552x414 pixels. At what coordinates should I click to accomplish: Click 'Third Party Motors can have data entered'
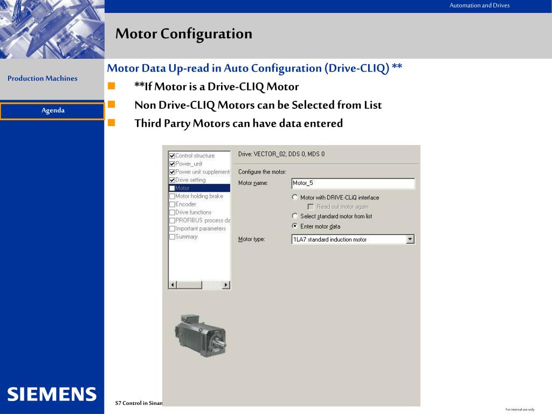coord(238,123)
